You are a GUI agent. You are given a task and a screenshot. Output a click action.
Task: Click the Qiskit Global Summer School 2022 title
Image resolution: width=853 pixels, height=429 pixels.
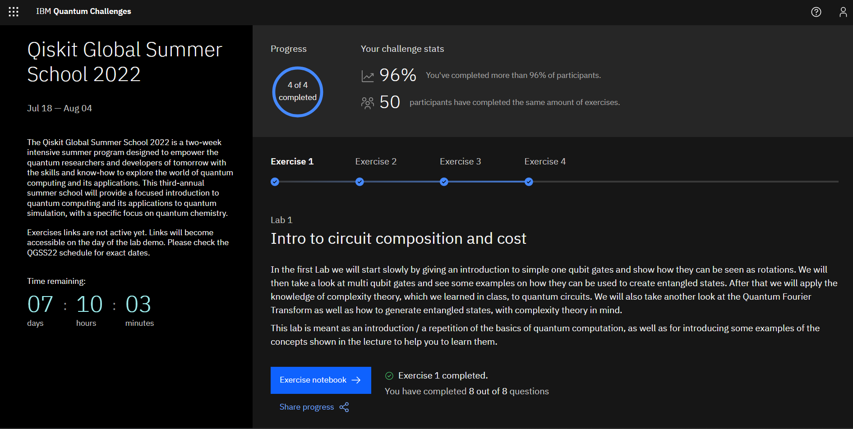point(124,62)
